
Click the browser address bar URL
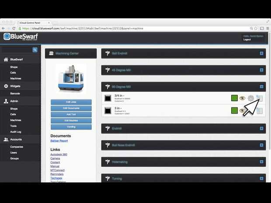pos(83,28)
